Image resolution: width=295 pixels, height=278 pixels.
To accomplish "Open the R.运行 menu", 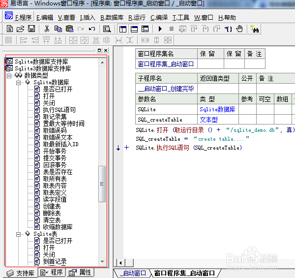I will tap(137, 18).
